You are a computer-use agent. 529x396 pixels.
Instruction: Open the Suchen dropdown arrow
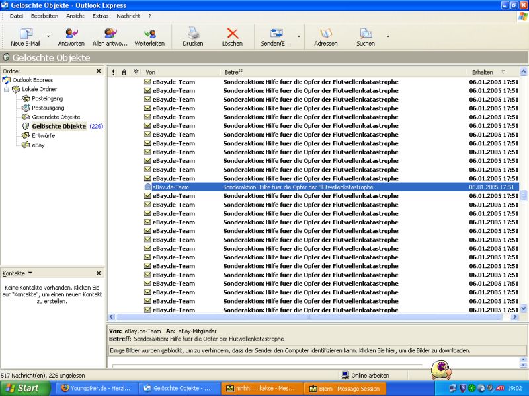388,36
